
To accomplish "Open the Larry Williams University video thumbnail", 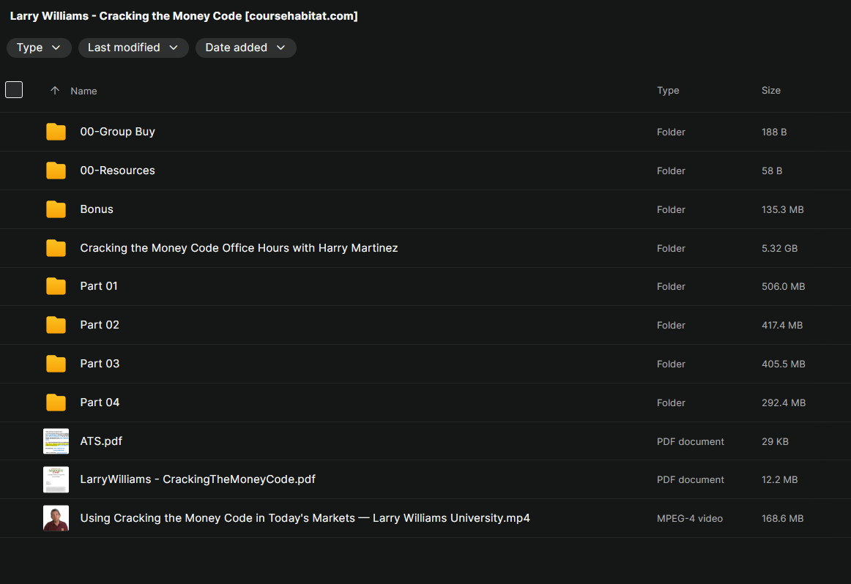I will tap(56, 518).
